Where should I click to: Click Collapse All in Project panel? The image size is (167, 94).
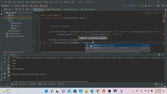click(23, 9)
